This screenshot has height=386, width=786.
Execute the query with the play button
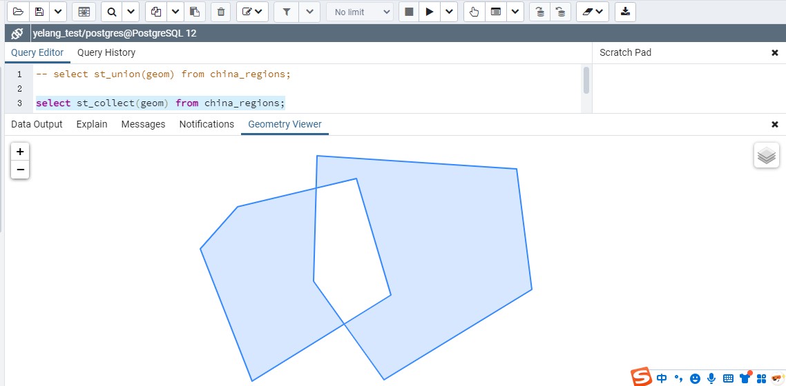pos(430,12)
